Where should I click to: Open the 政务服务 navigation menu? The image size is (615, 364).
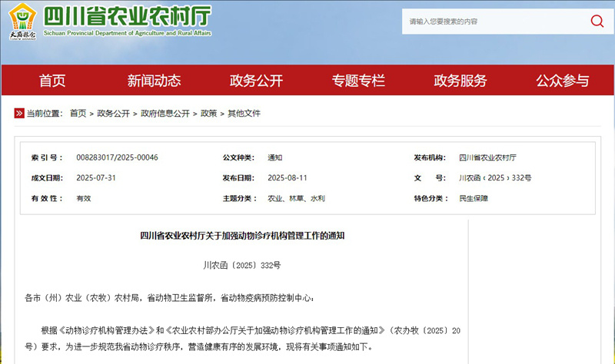(x=460, y=81)
